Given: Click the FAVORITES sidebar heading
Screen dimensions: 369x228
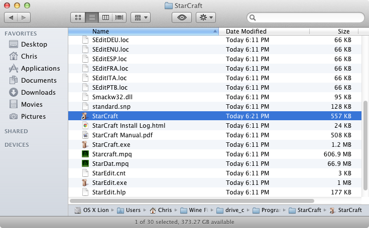Looking at the screenshot, I should click(x=21, y=34).
